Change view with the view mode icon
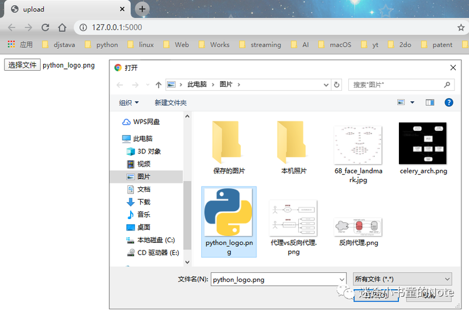Image resolution: width=469 pixels, height=313 pixels. click(401, 103)
